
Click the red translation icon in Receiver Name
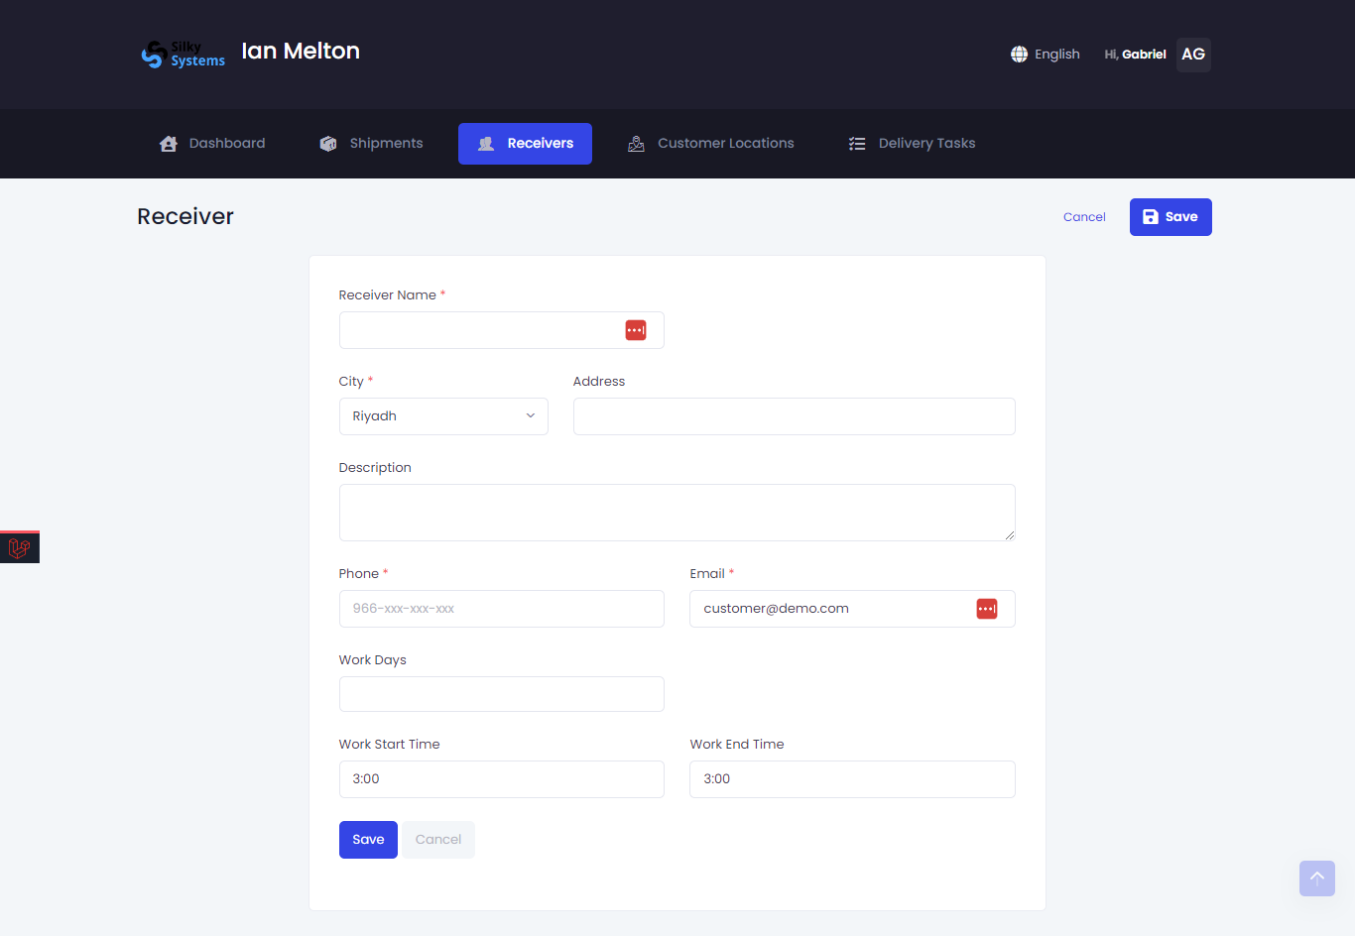(636, 329)
